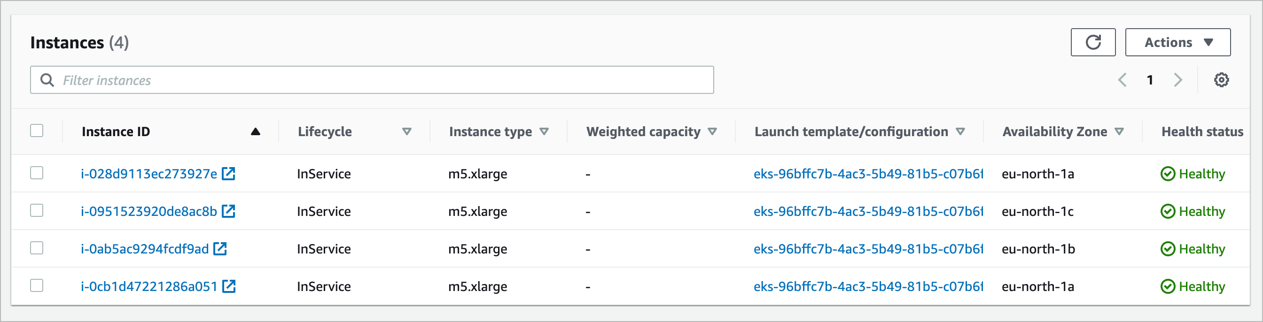Toggle the select-all instances checkbox
1263x322 pixels.
pyautogui.click(x=37, y=131)
